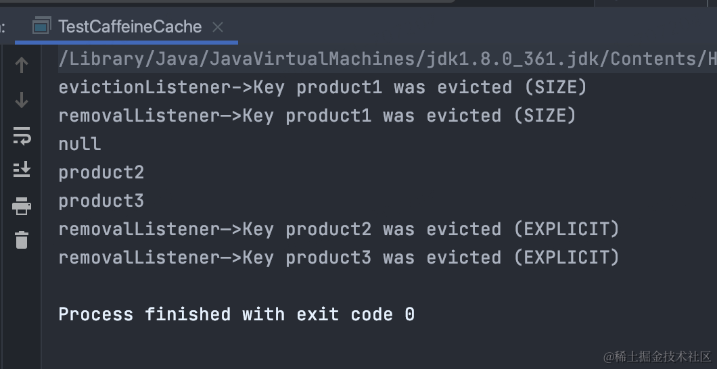This screenshot has width=717, height=369.
Task: Toggle soft-wrap for console output
Action: click(22, 136)
